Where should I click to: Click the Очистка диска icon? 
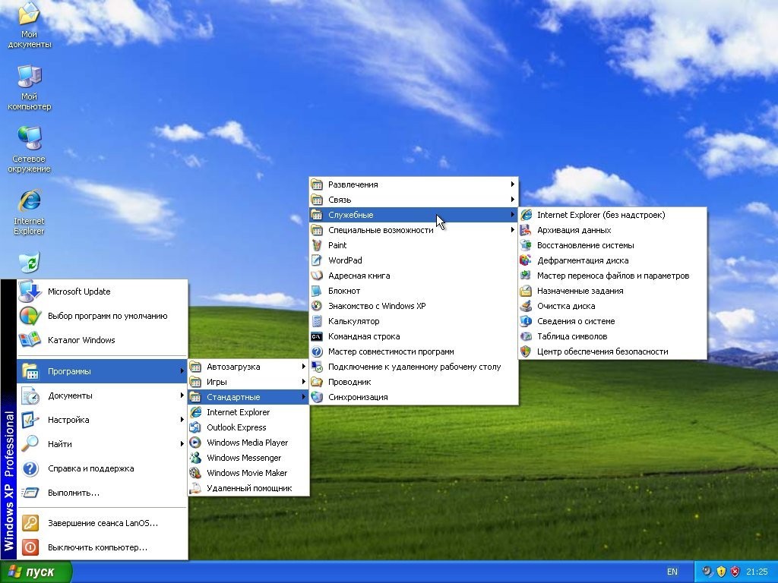[526, 306]
